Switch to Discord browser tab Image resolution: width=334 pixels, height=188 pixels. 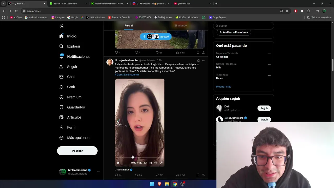151,4
